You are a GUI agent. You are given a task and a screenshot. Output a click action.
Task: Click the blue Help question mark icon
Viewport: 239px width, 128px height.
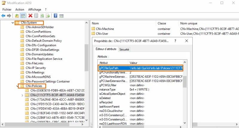pos(56,16)
